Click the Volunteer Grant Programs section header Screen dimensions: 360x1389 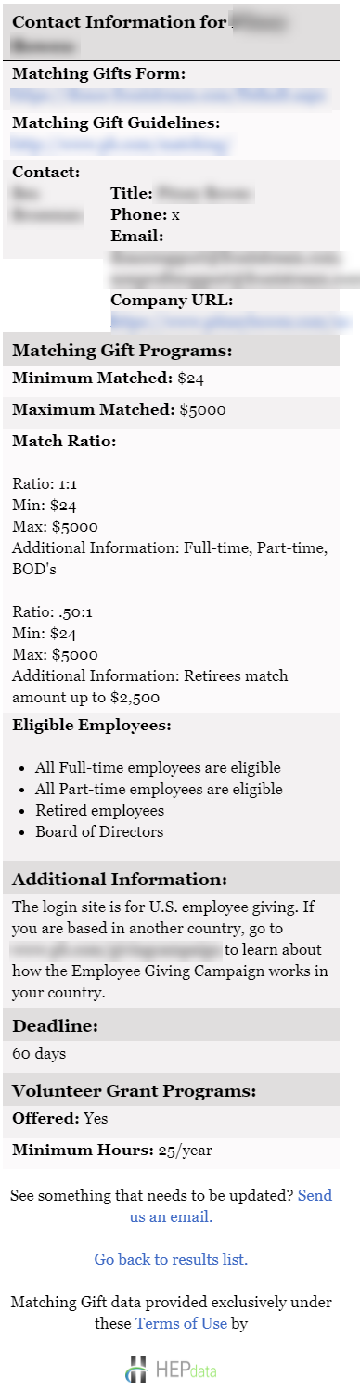(171, 1090)
